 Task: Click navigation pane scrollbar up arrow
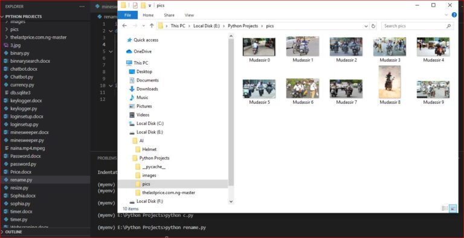pos(231,36)
